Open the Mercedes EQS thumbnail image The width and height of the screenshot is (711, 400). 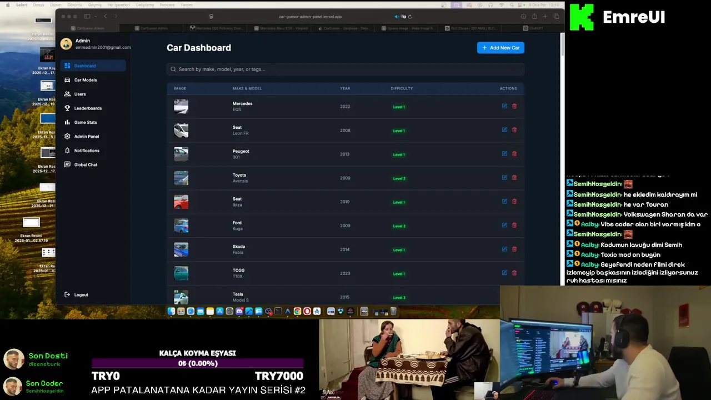181,107
